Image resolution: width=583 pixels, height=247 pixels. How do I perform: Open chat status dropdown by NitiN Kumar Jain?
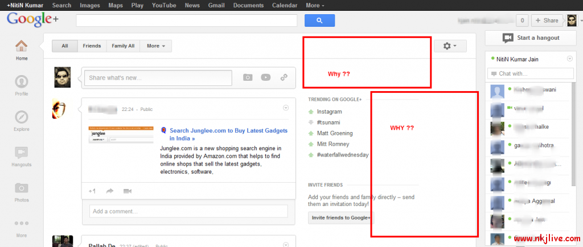click(x=569, y=59)
